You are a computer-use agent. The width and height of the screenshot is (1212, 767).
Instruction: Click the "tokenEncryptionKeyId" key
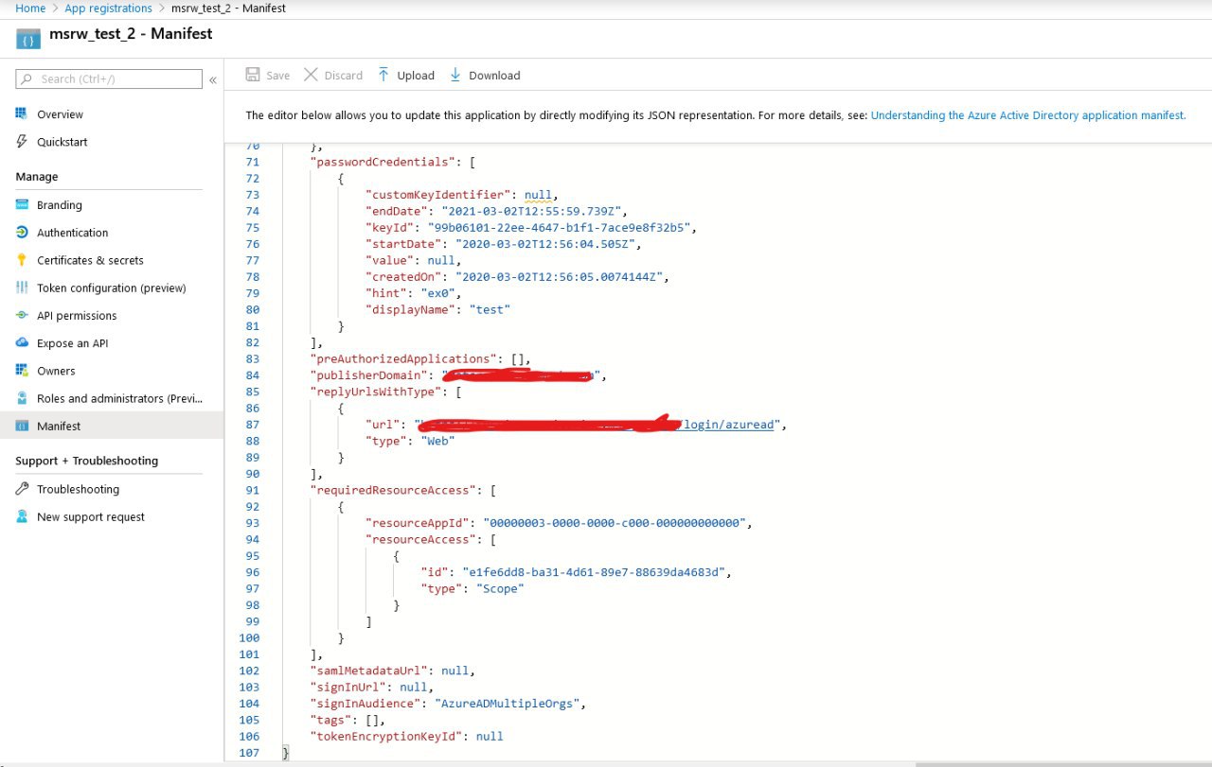386,737
